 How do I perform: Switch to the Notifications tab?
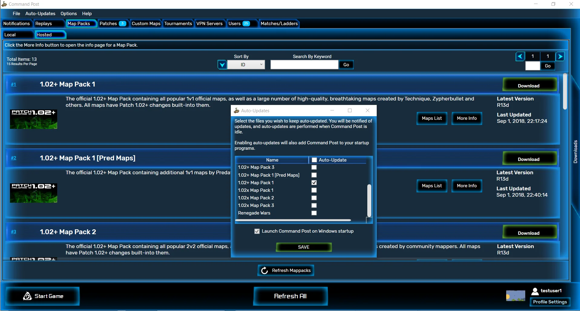17,24
